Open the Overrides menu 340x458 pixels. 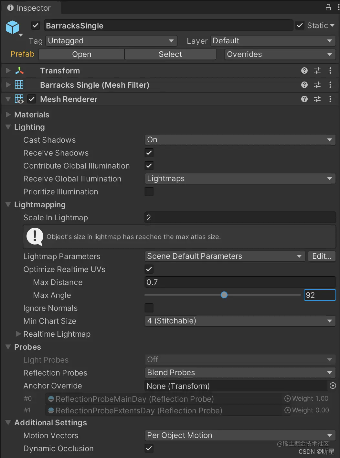coord(279,54)
